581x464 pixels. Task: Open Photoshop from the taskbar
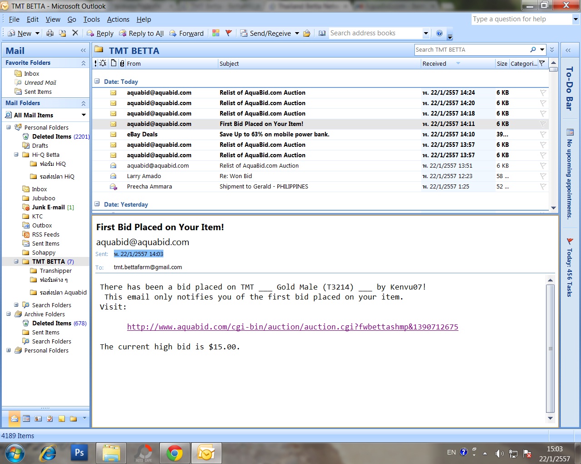pos(79,453)
